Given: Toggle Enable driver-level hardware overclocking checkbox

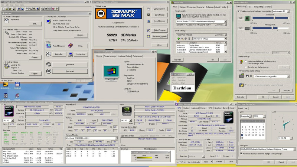Looking at the screenshot, I should point(238,11).
